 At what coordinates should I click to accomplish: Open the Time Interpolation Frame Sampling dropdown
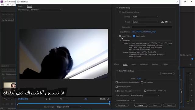click(x=145, y=95)
